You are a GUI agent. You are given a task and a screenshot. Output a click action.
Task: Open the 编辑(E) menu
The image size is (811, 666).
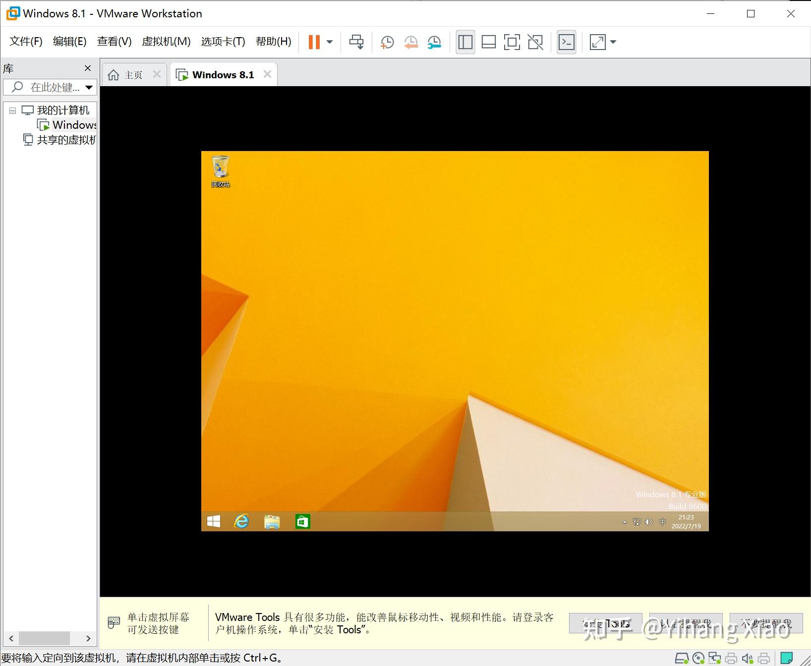click(x=69, y=42)
